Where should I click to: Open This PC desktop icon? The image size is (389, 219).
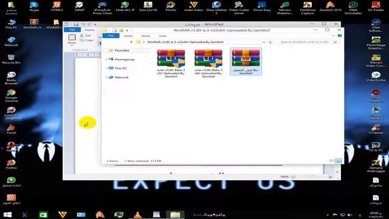tap(11, 24)
